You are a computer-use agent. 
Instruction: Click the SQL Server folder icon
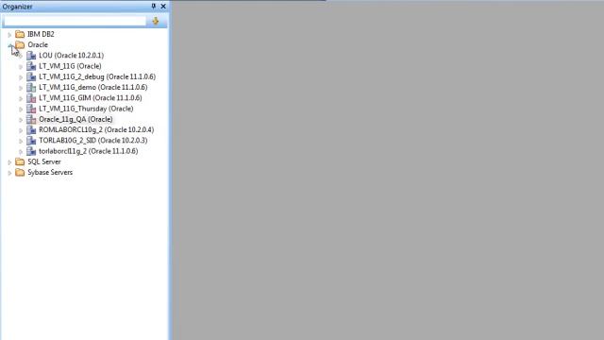[x=20, y=161]
